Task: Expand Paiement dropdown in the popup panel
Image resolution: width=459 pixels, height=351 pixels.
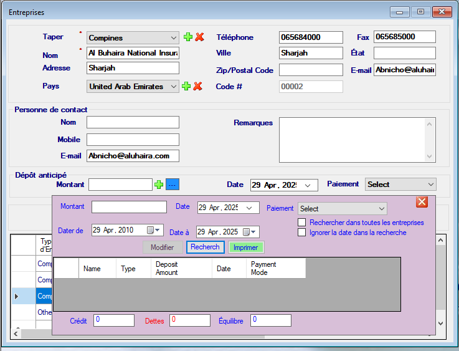Action: tap(381, 209)
